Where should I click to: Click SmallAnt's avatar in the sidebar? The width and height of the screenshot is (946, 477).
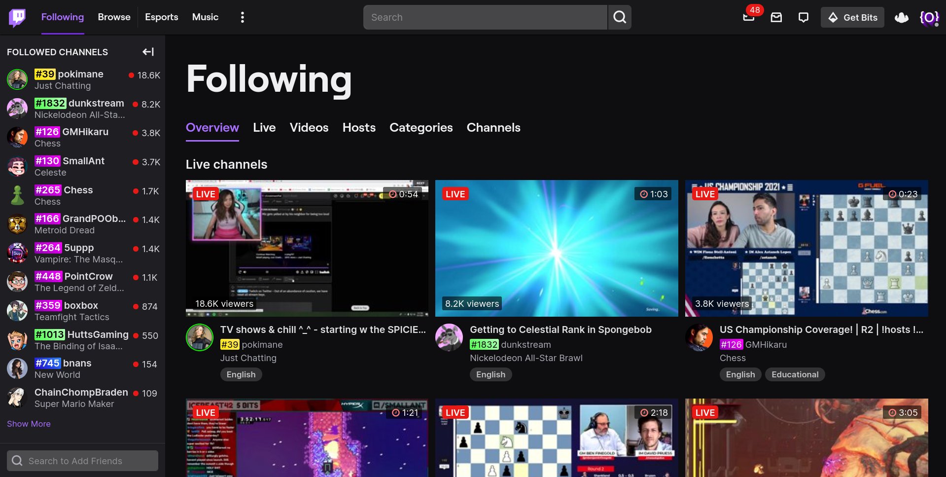(x=17, y=166)
